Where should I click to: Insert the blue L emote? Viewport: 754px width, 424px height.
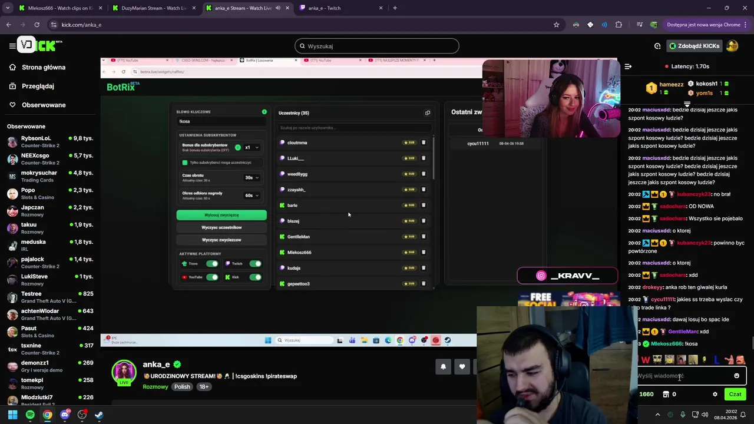[x=716, y=360]
